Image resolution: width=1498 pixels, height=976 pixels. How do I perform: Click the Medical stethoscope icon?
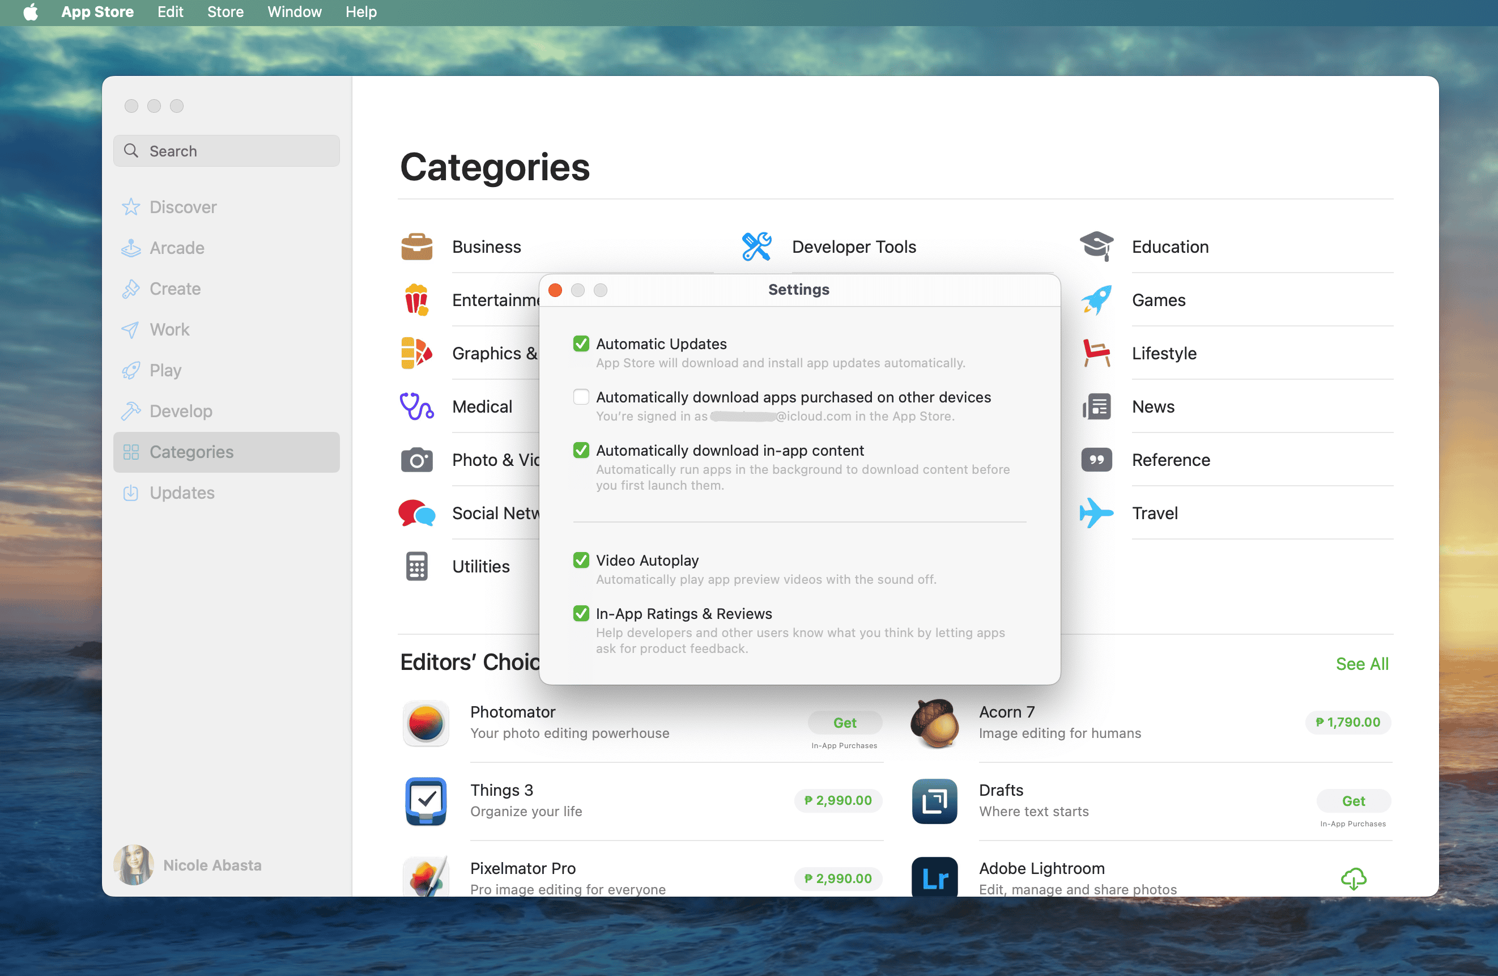point(416,406)
